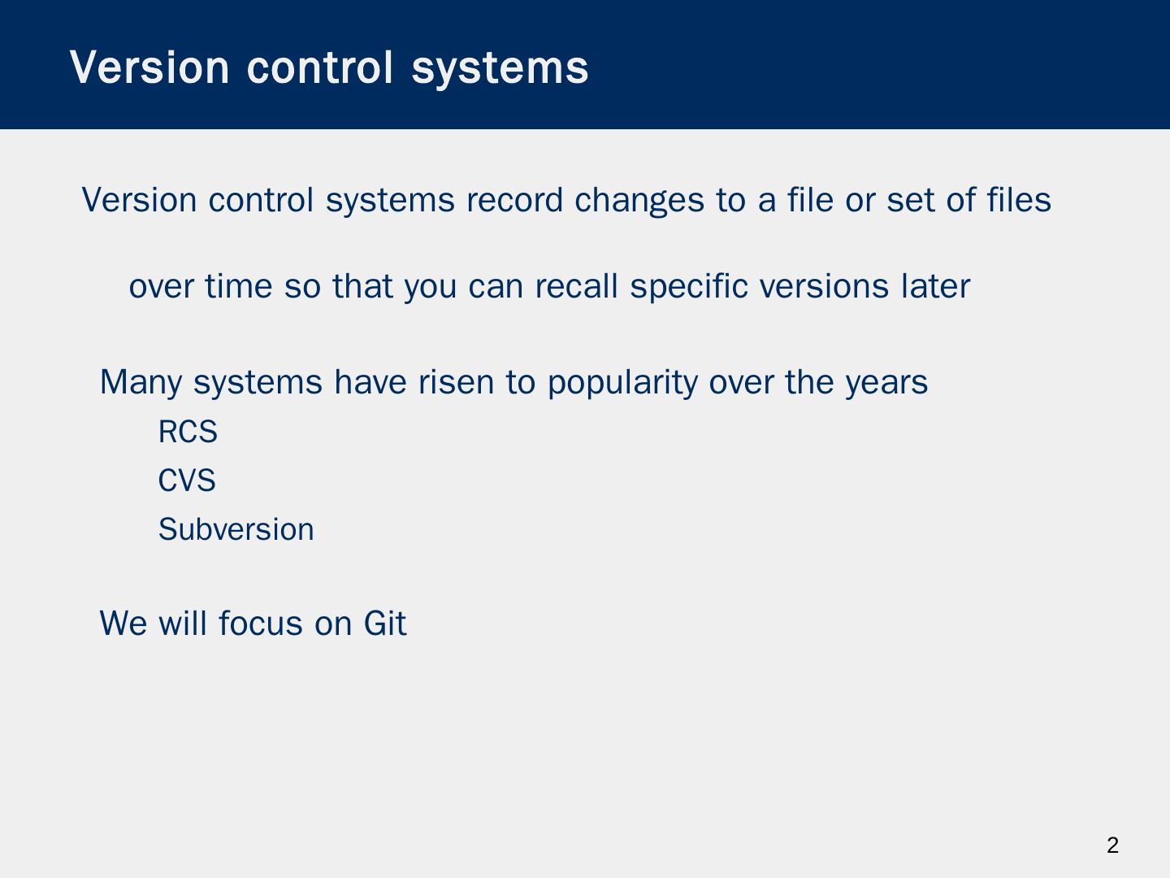Select the "Many systems have risen" line
The image size is (1170, 878).
click(x=513, y=382)
